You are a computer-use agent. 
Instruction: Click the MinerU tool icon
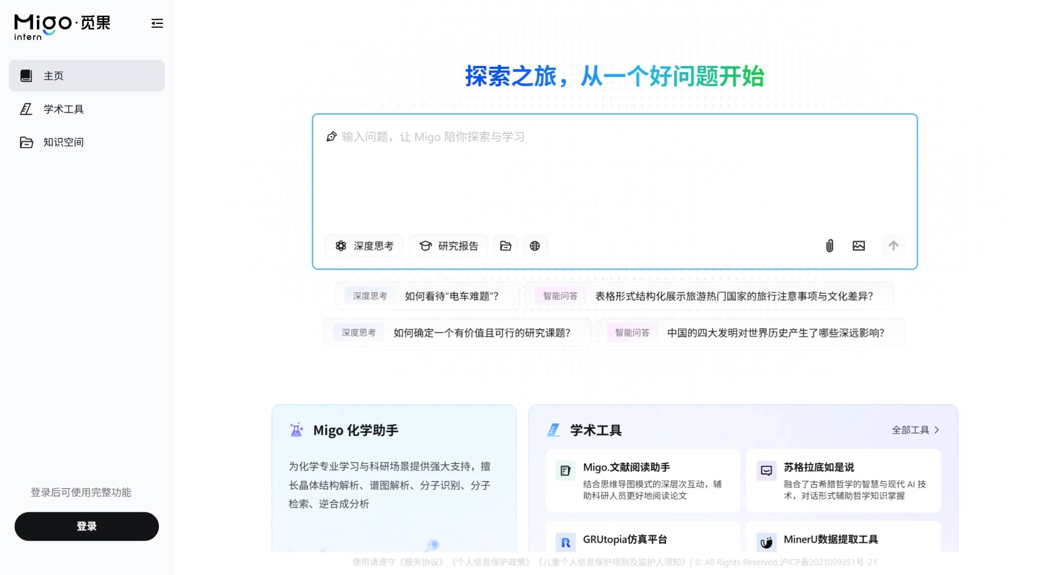[x=766, y=542]
